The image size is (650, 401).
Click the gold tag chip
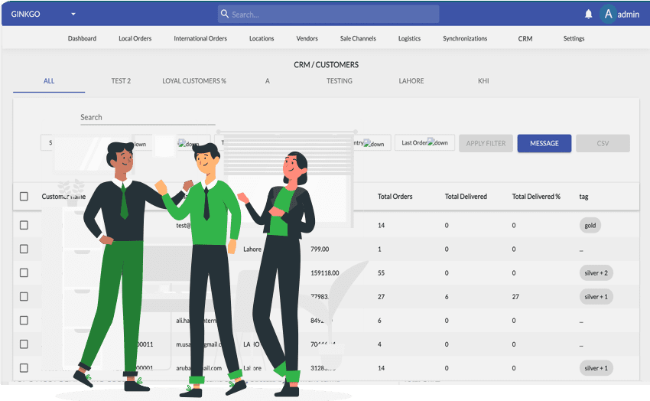(590, 226)
